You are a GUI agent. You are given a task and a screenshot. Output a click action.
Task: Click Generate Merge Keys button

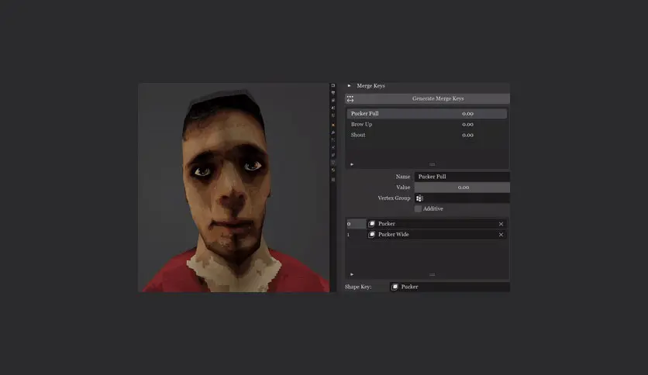[427, 98]
